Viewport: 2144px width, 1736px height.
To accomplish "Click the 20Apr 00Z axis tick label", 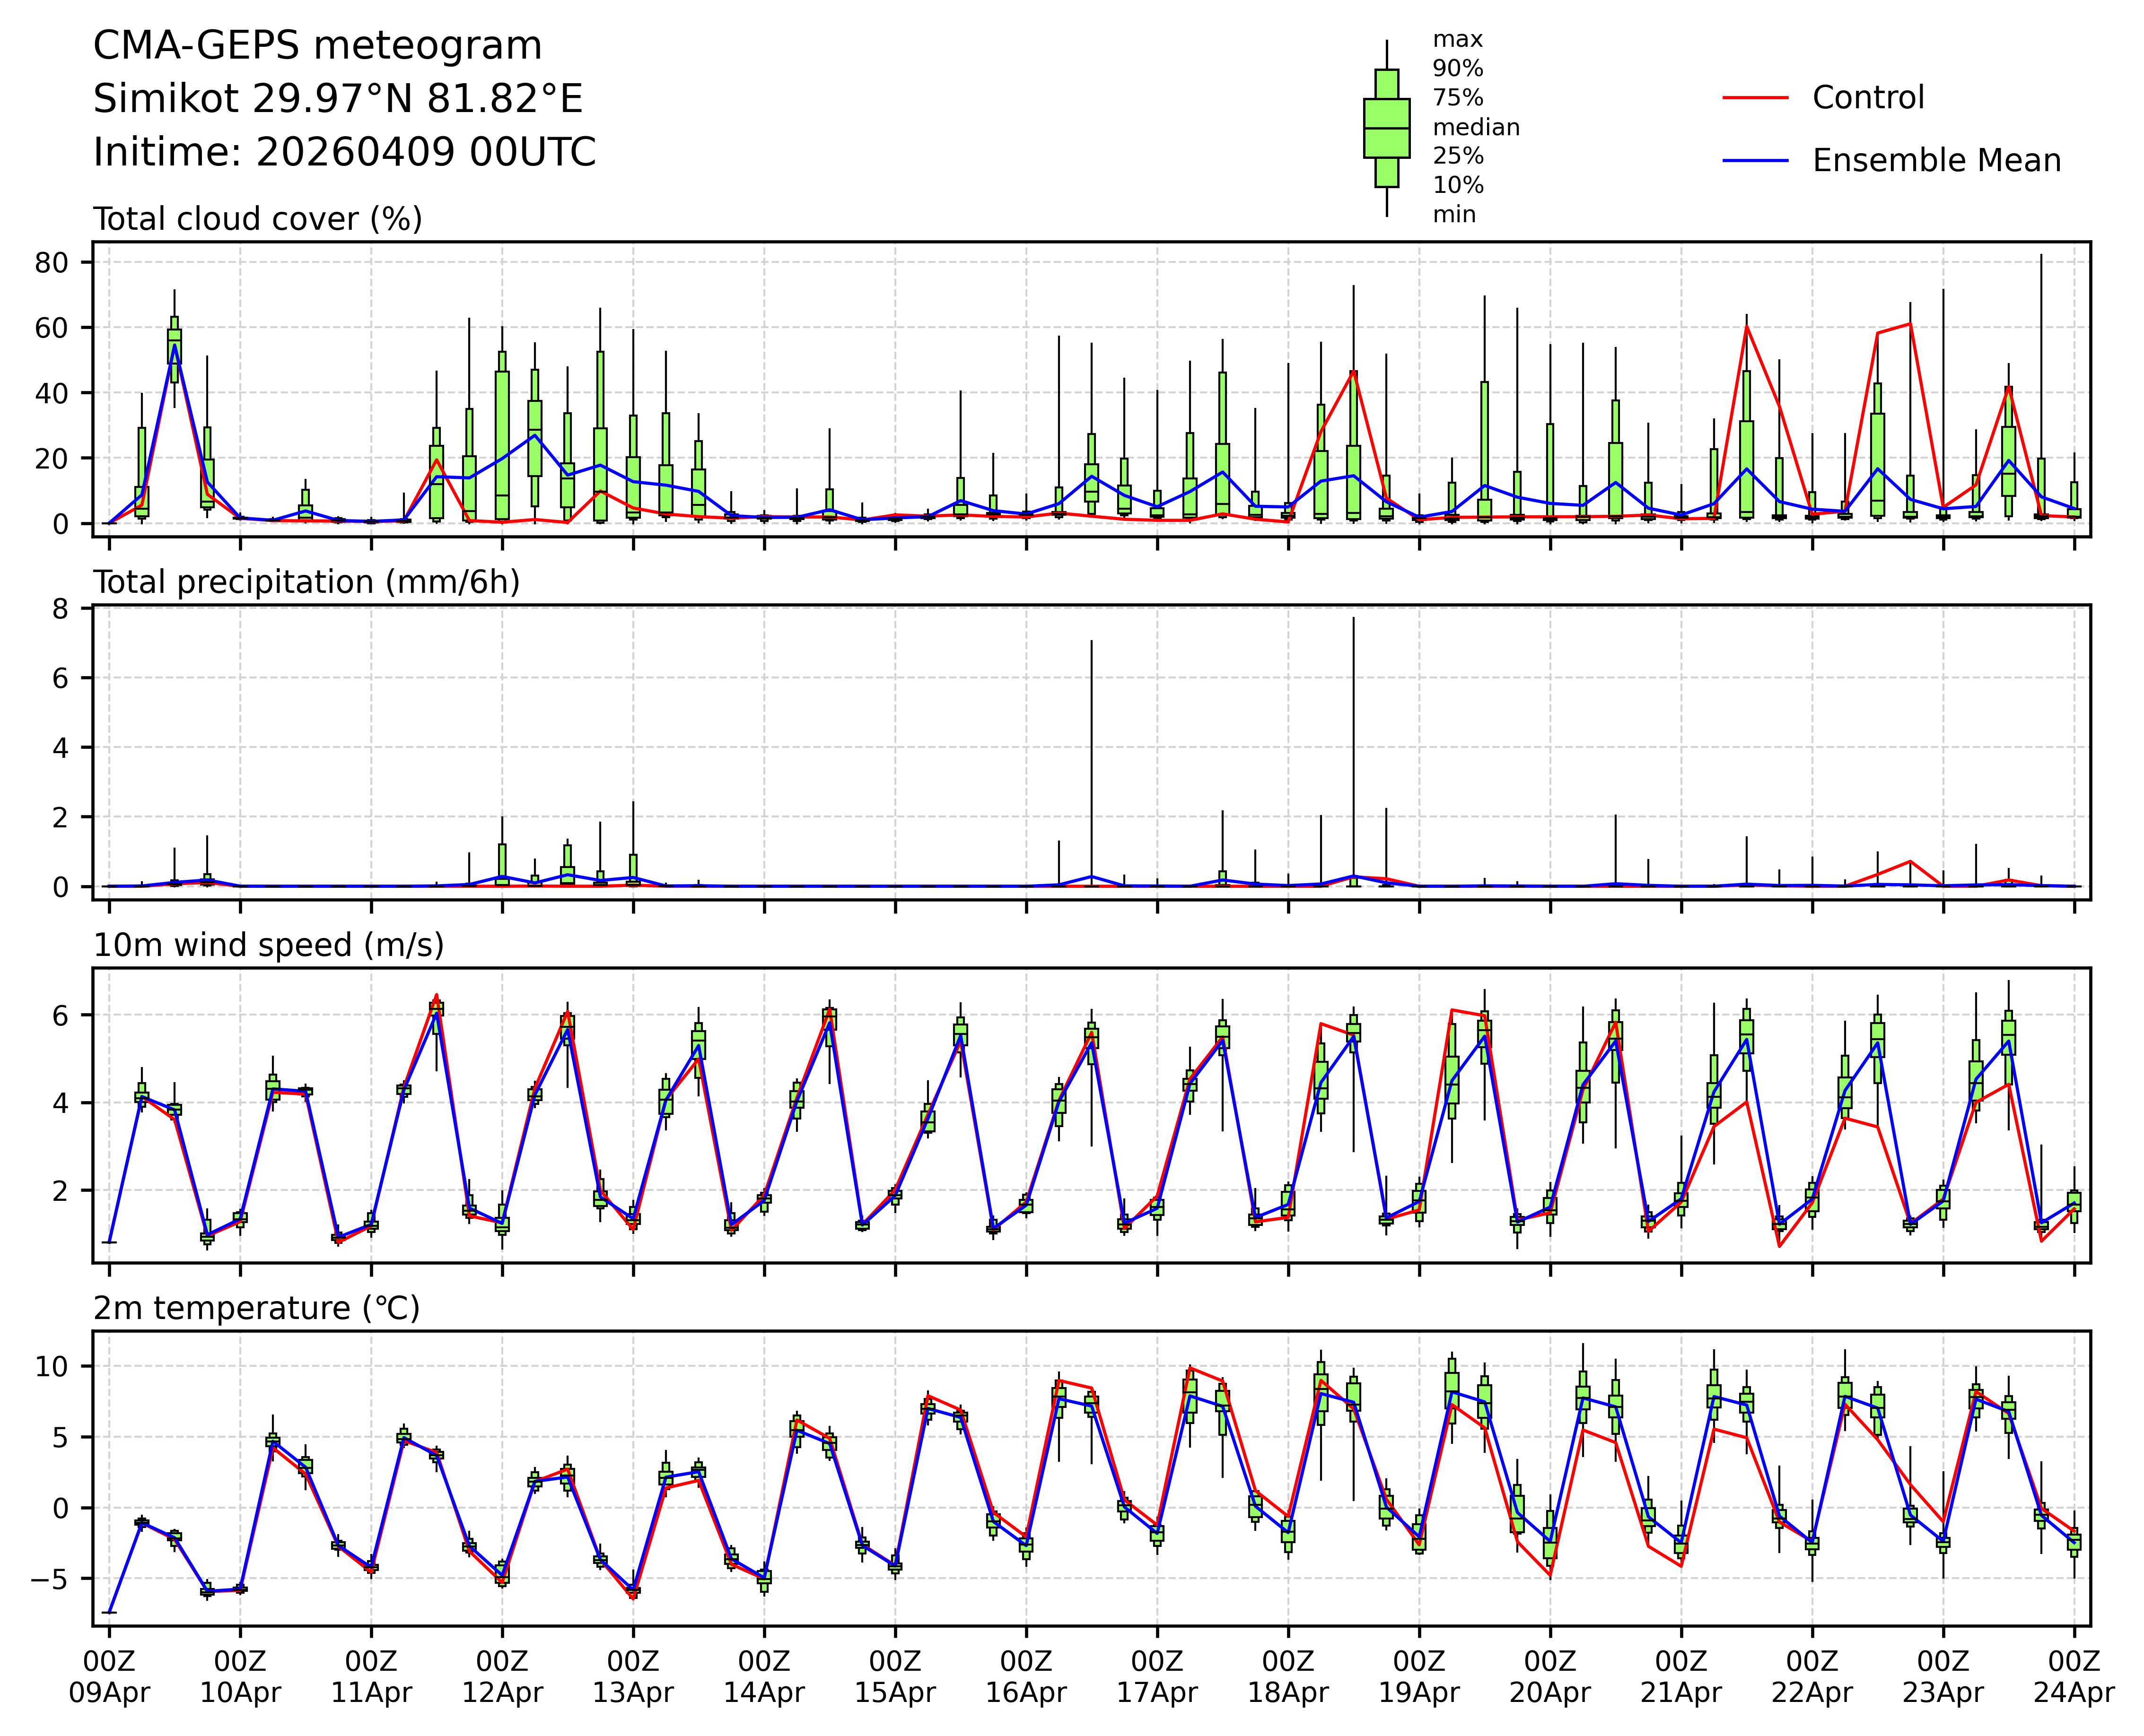I will pyautogui.click(x=1550, y=1678).
